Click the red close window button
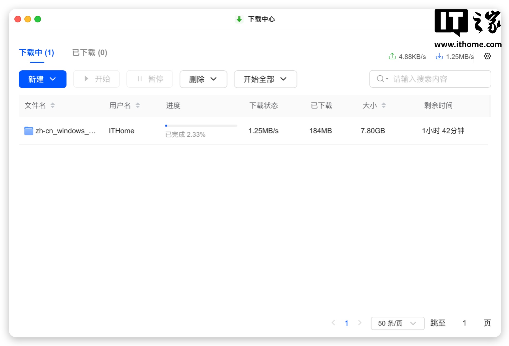The image size is (509, 346). 18,19
